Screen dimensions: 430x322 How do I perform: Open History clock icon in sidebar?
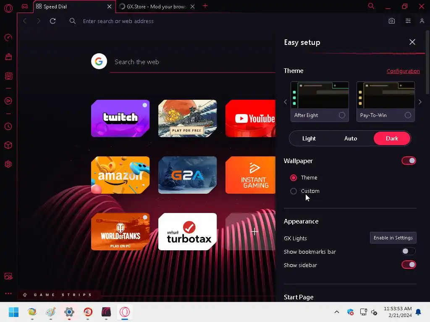8,127
